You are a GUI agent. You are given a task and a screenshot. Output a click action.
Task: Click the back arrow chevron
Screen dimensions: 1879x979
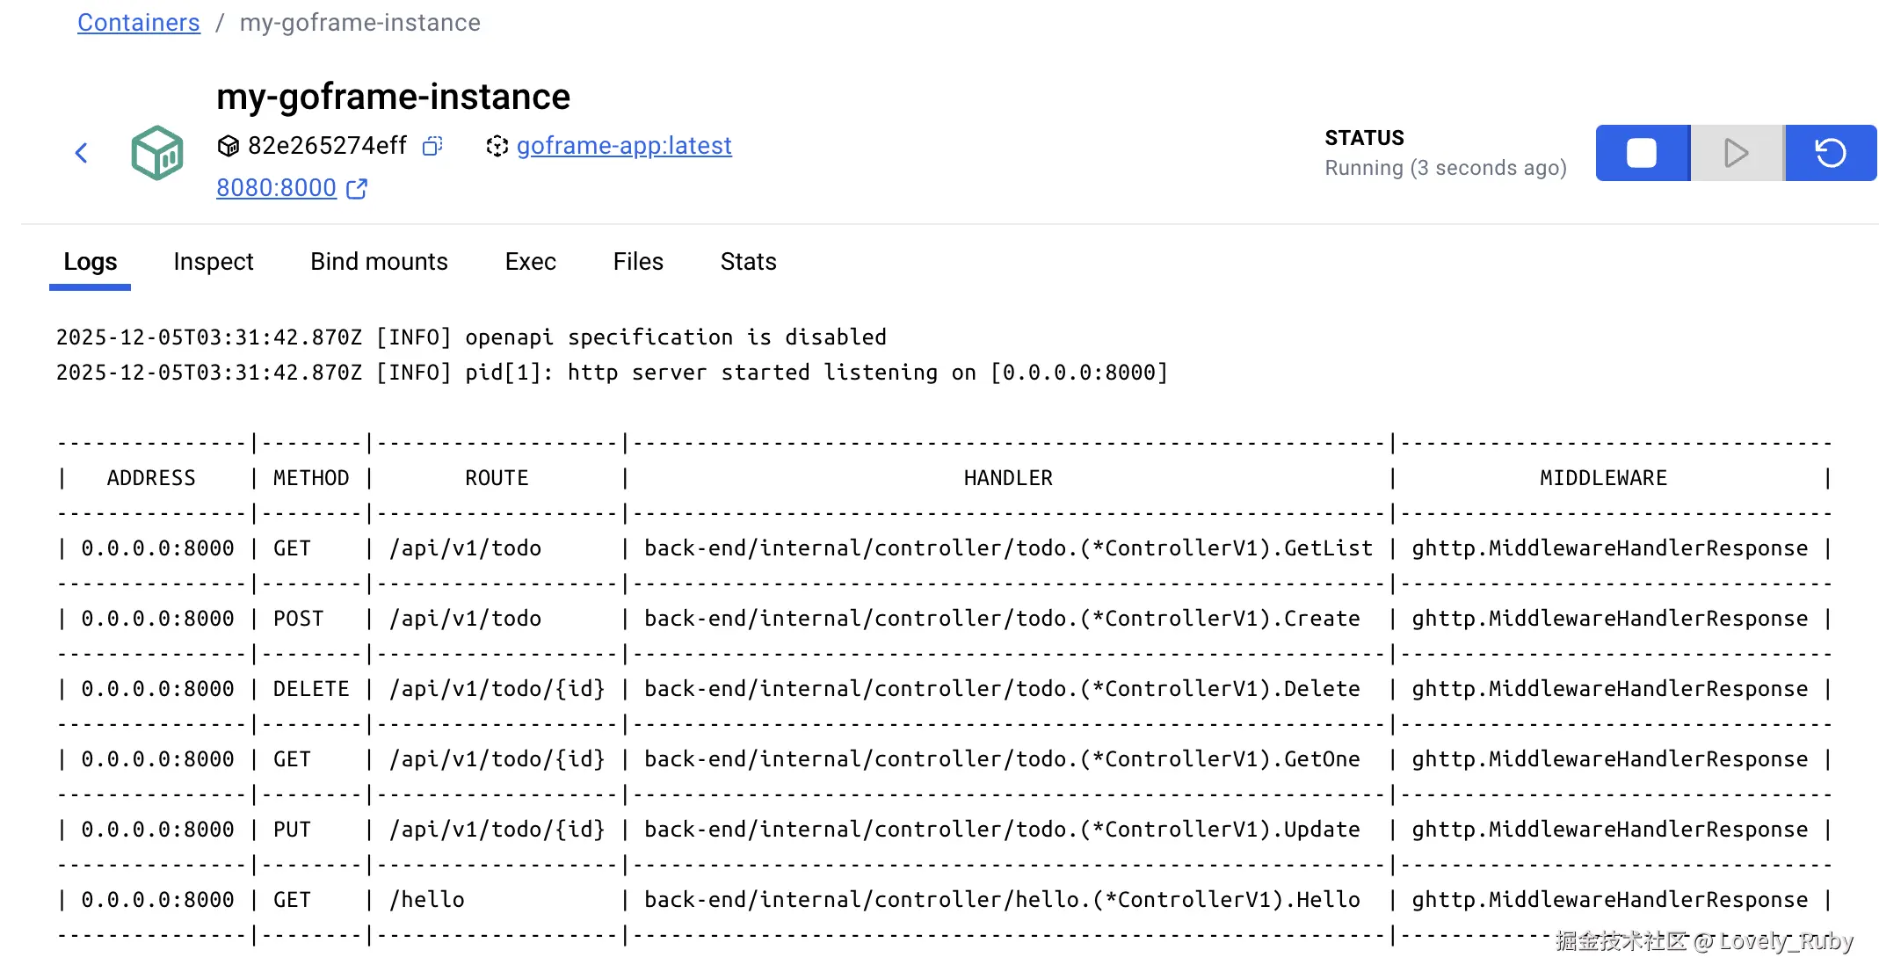pyautogui.click(x=82, y=153)
